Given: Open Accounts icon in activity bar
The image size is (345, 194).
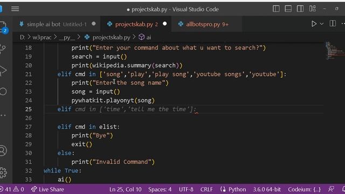Looking at the screenshot, I should (x=3, y=151).
